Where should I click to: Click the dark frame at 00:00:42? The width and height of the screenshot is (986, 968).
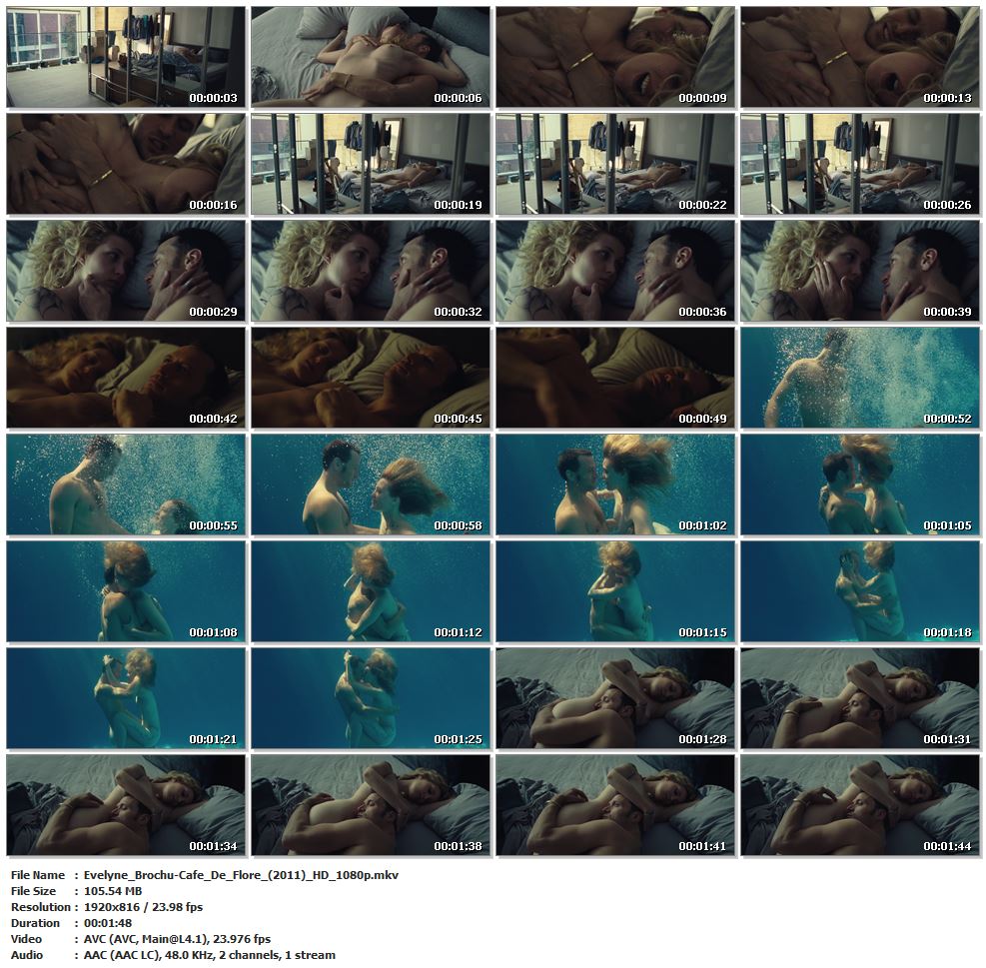point(126,378)
